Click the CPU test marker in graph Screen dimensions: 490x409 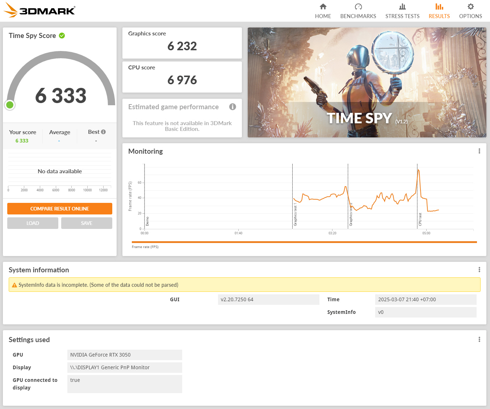point(420,219)
